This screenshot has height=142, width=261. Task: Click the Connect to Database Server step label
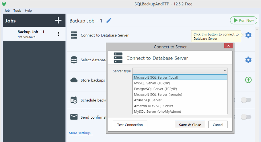[104, 35]
